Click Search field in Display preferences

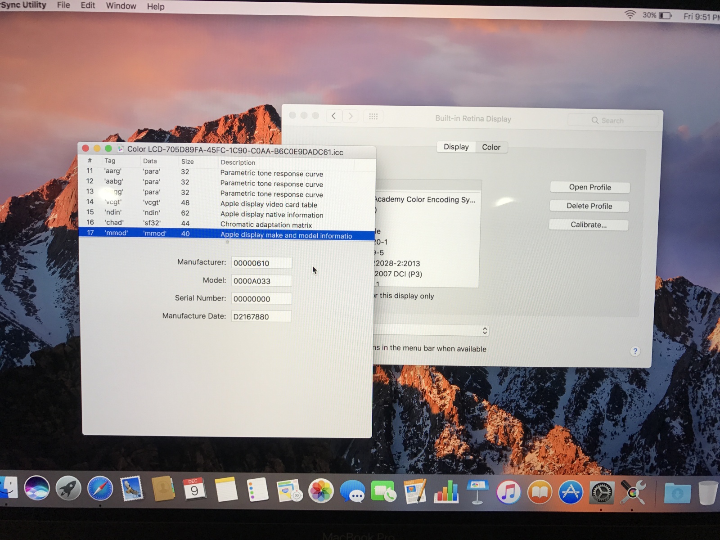pos(612,121)
